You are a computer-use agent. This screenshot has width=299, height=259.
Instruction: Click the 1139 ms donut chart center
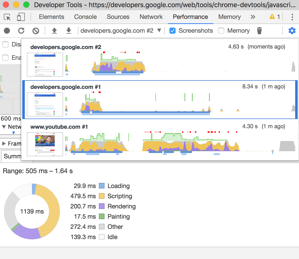point(32,211)
